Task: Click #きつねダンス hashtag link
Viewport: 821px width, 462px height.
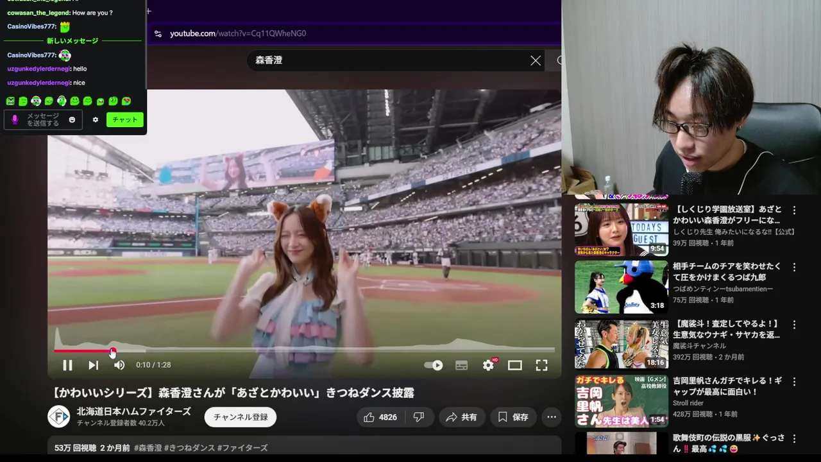Action: pyautogui.click(x=189, y=448)
